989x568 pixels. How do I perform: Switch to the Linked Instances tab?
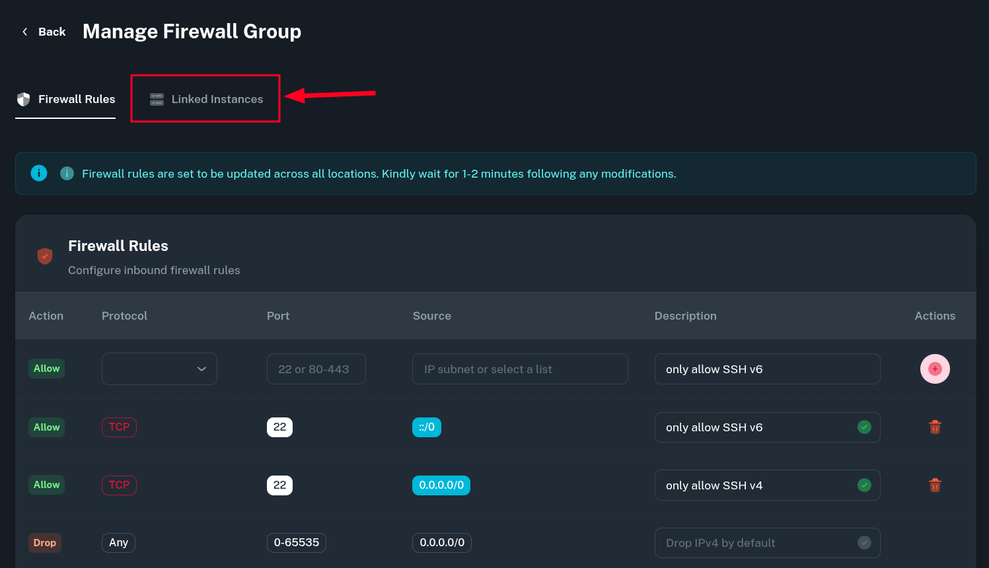[217, 99]
